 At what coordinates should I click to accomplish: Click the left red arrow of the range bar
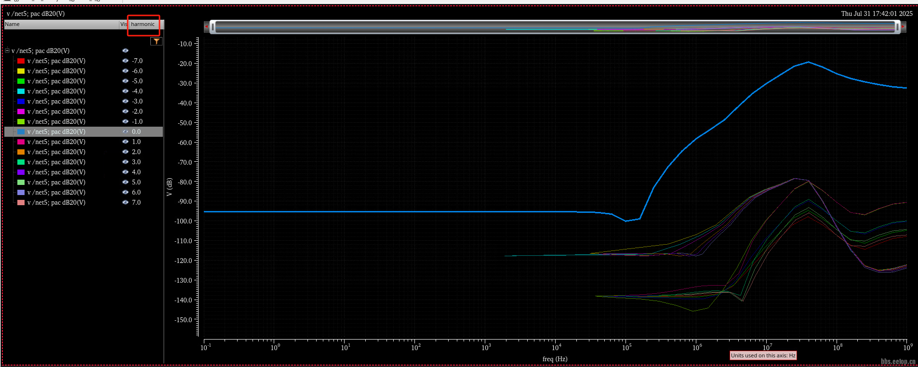point(207,26)
